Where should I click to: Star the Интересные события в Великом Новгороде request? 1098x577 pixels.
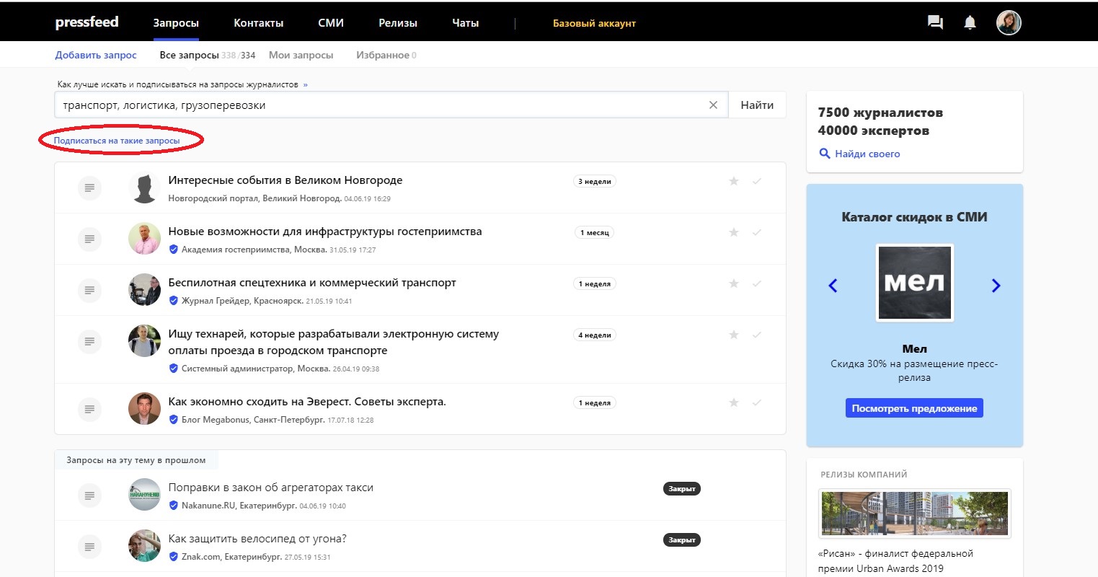pos(733,181)
